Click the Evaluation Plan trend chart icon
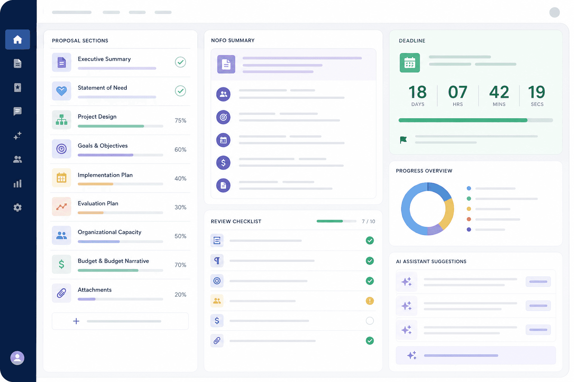574x382 pixels. coord(62,207)
